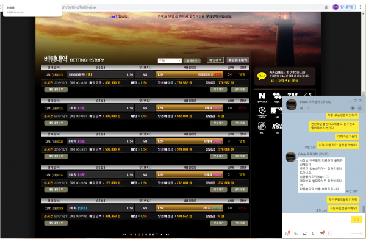The width and height of the screenshot is (366, 239).
Task: Click the yellow 전송 send button
Action: pos(356,219)
